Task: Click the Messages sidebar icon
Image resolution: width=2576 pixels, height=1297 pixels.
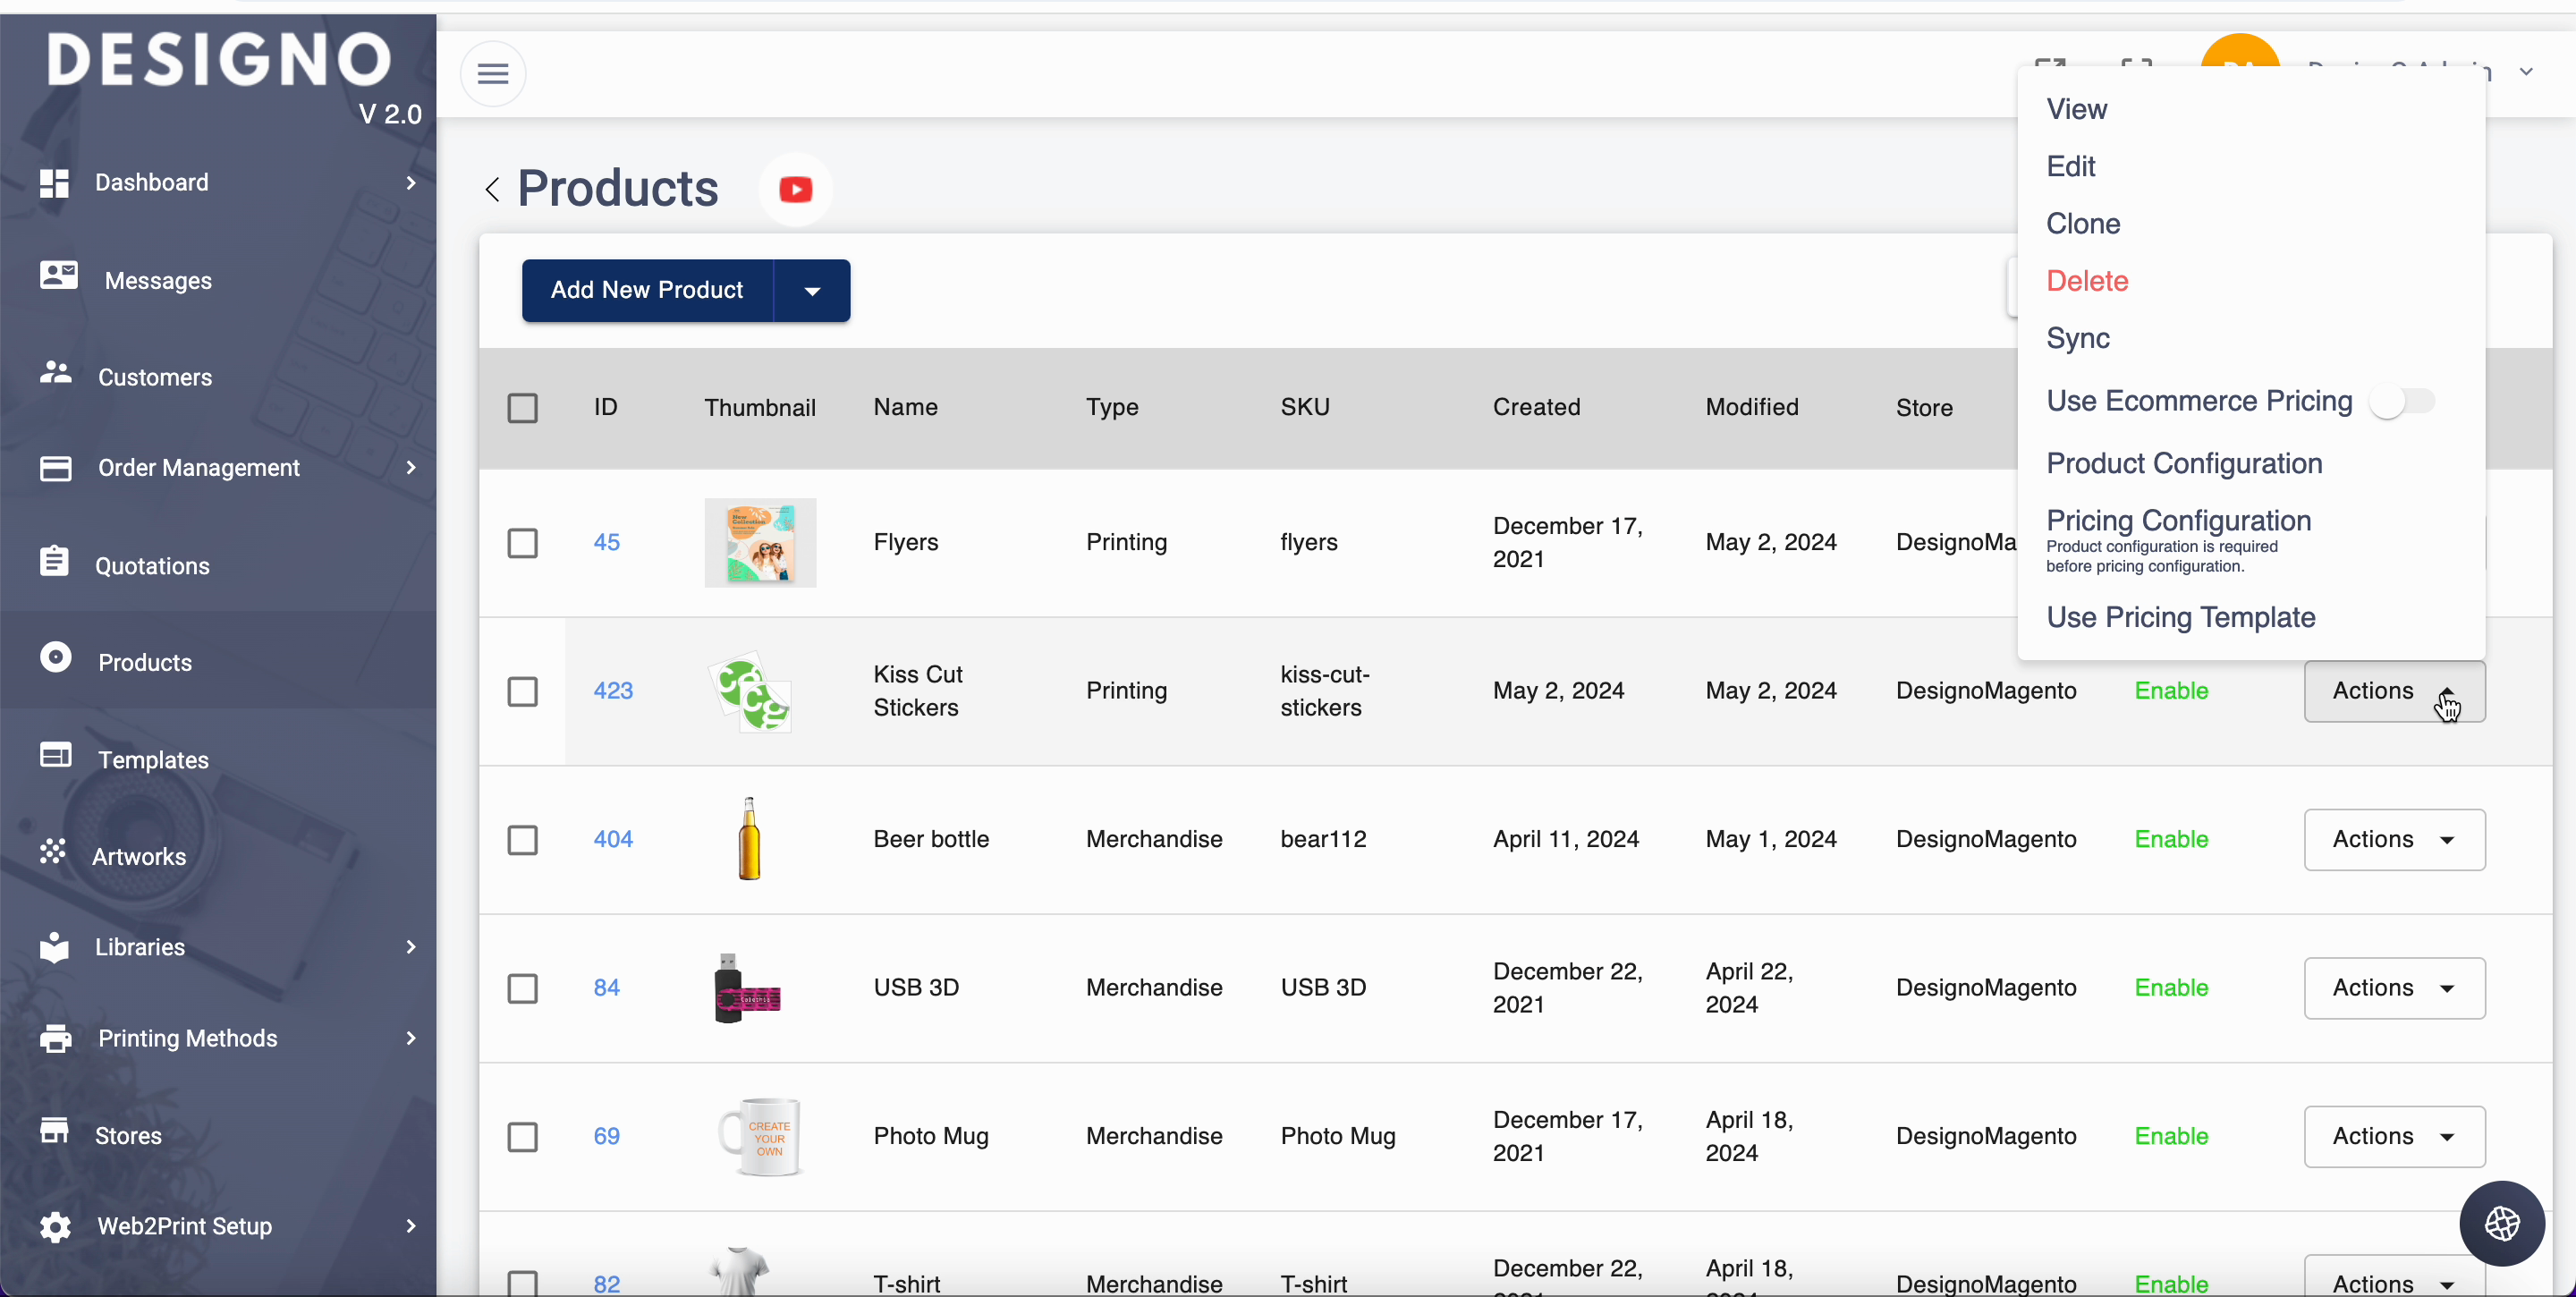Action: pyautogui.click(x=58, y=276)
